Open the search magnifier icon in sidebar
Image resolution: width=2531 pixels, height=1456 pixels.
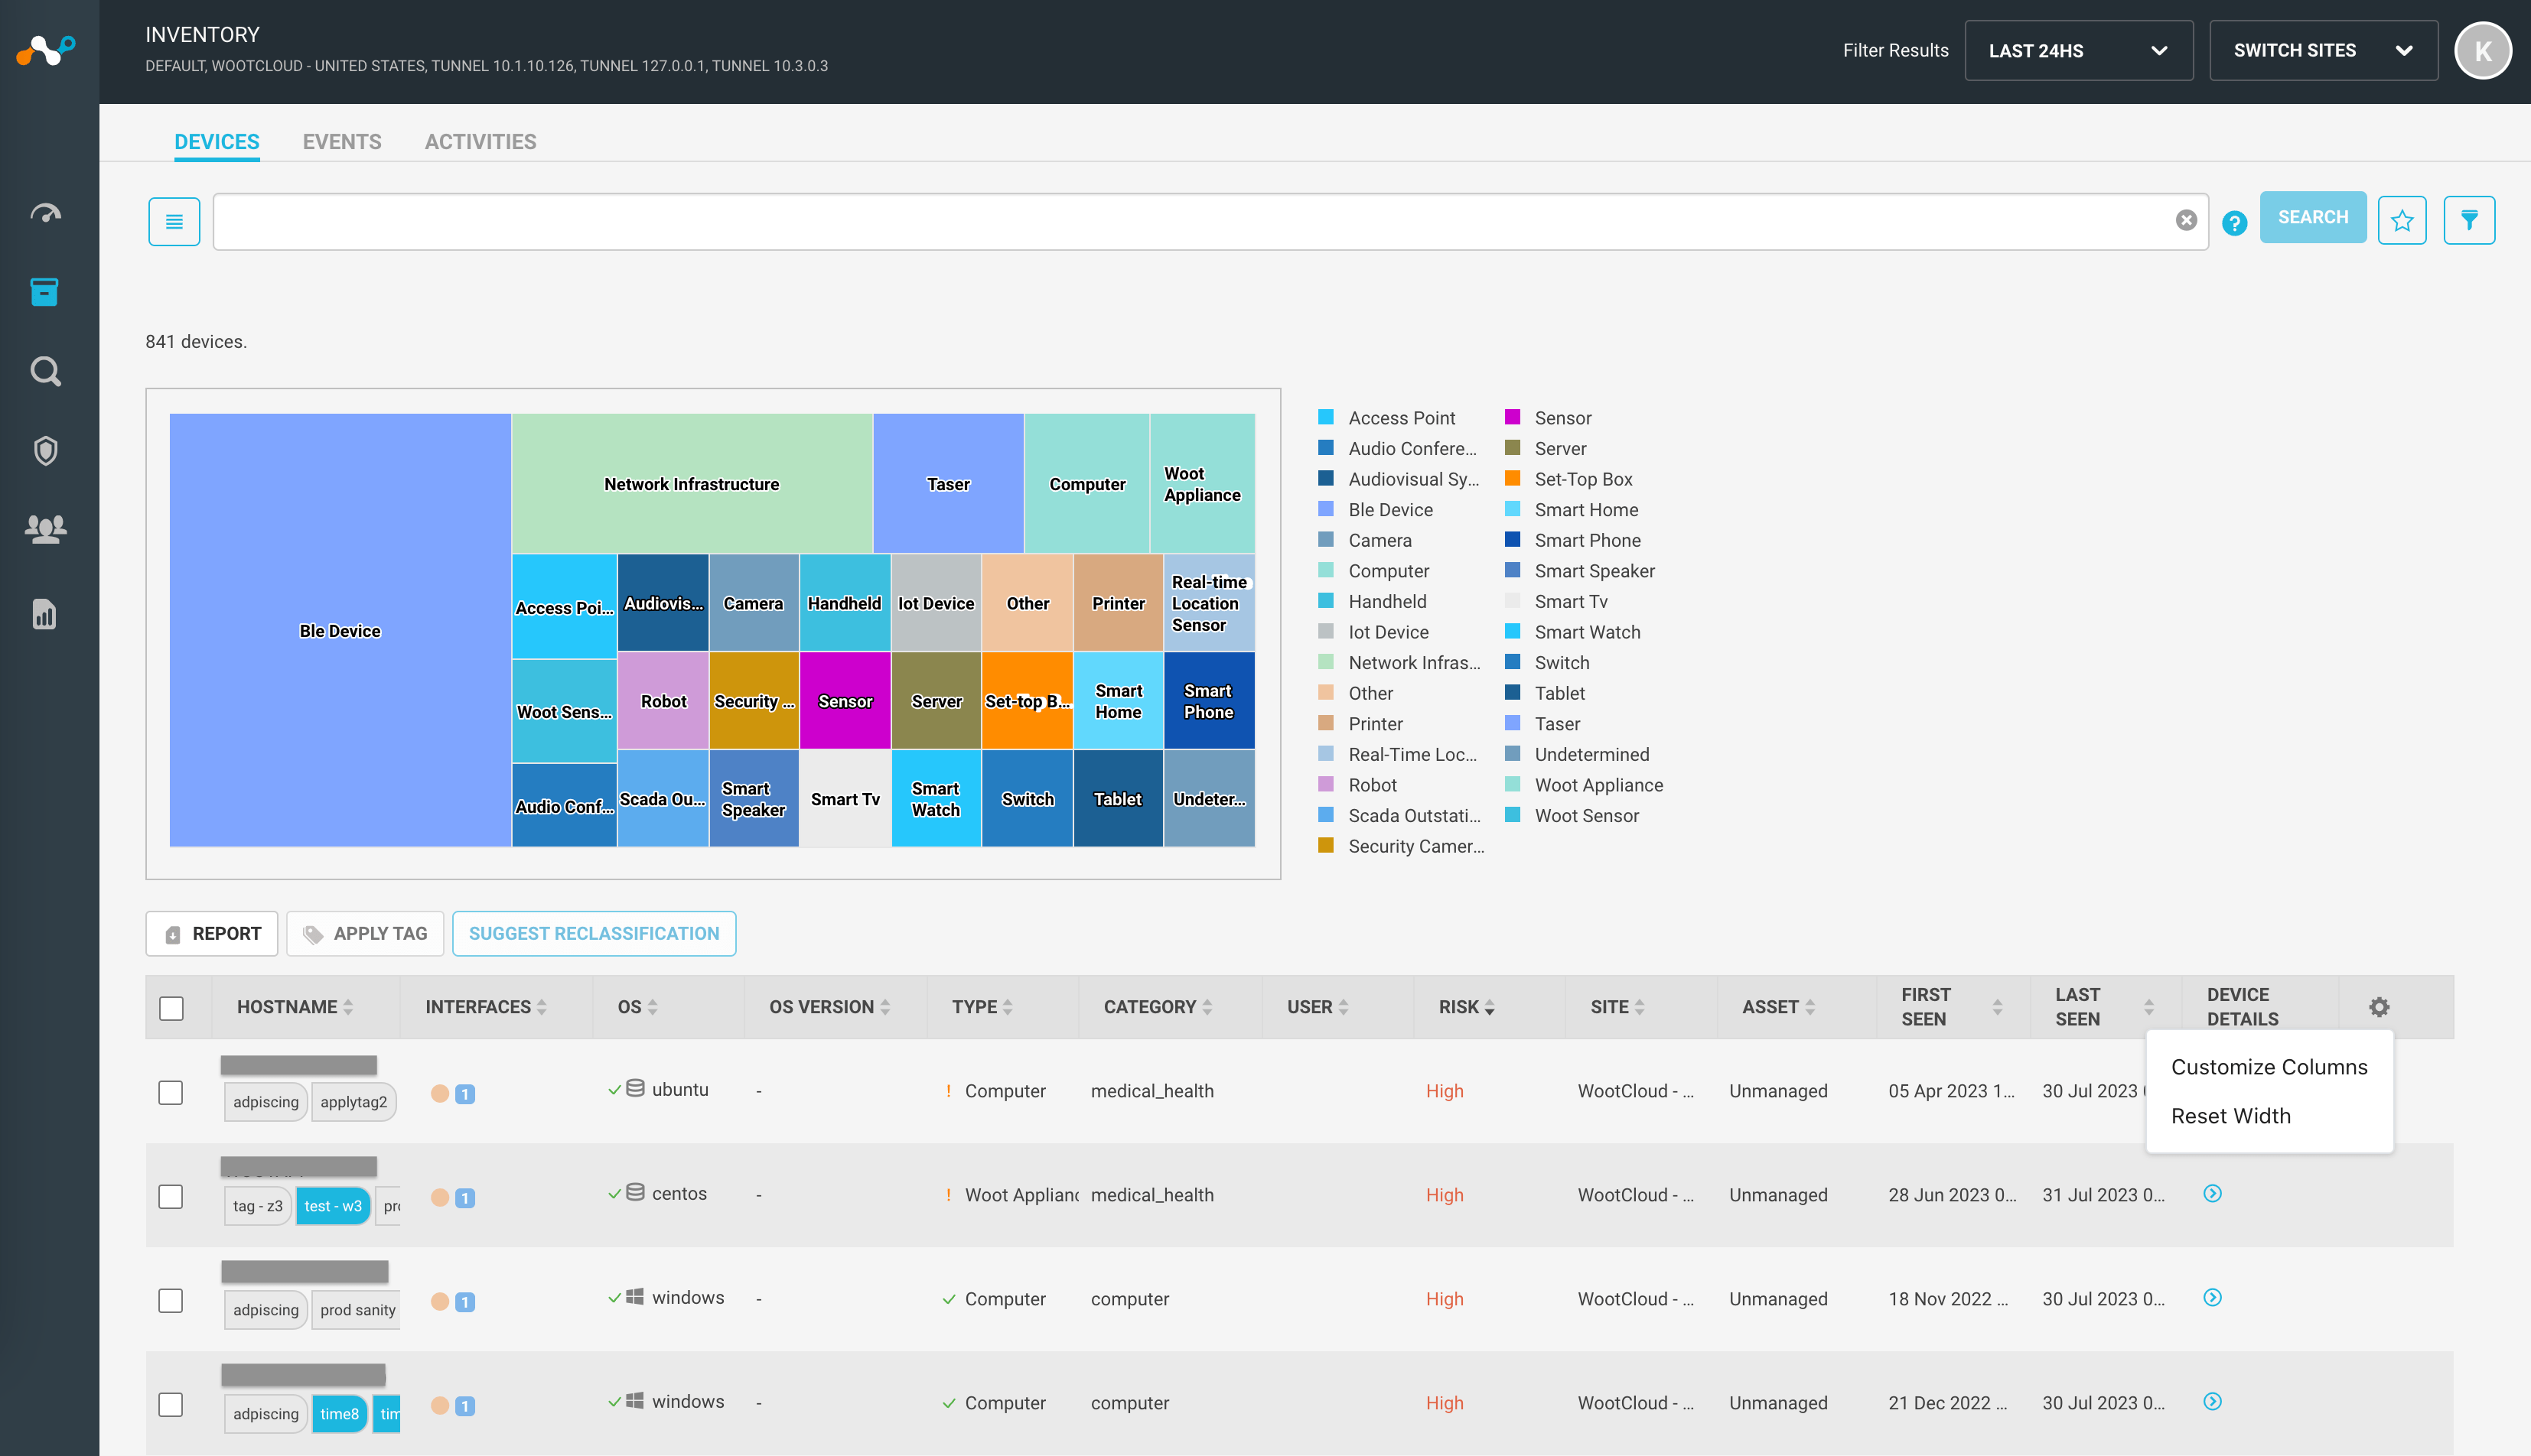(x=46, y=371)
